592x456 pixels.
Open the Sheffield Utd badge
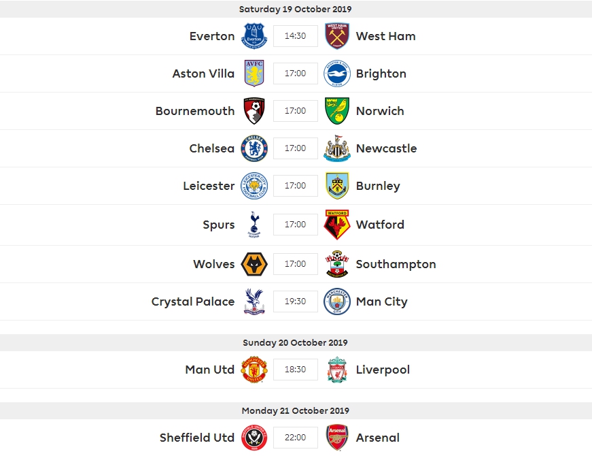pyautogui.click(x=254, y=438)
